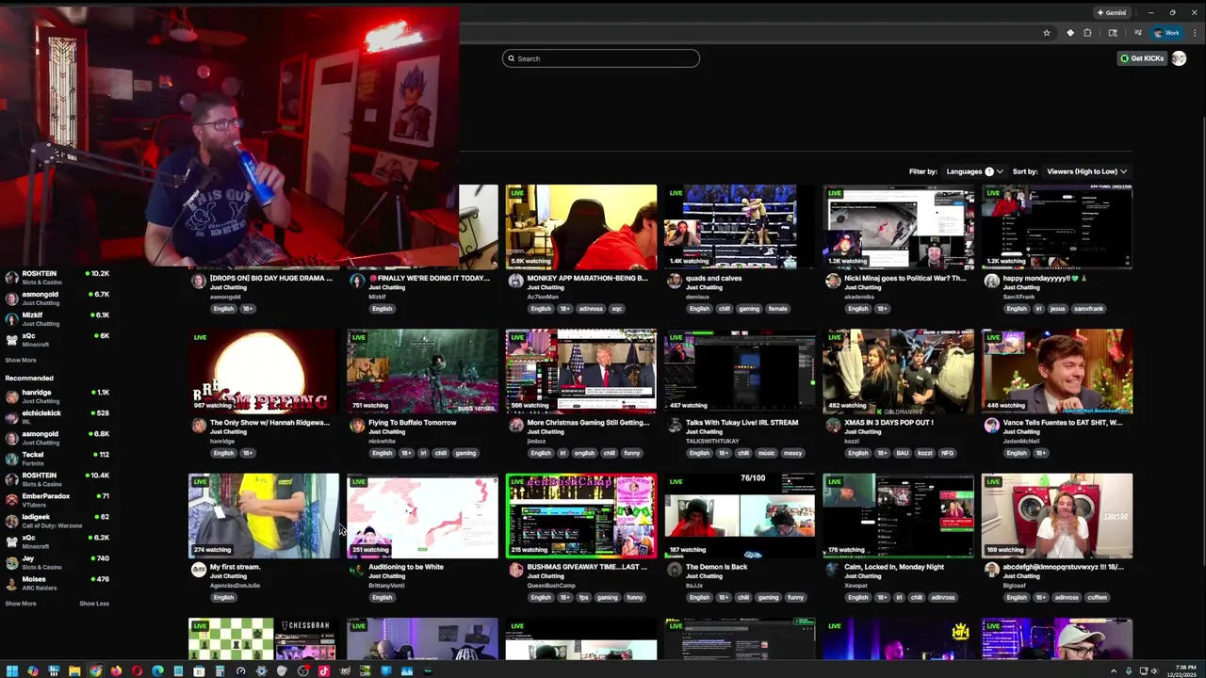Open Calm, Locked In, Monday Night title

[894, 567]
